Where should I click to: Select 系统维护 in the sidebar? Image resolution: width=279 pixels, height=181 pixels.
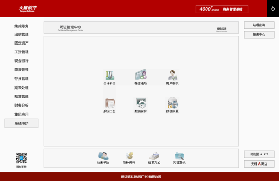tap(21, 123)
